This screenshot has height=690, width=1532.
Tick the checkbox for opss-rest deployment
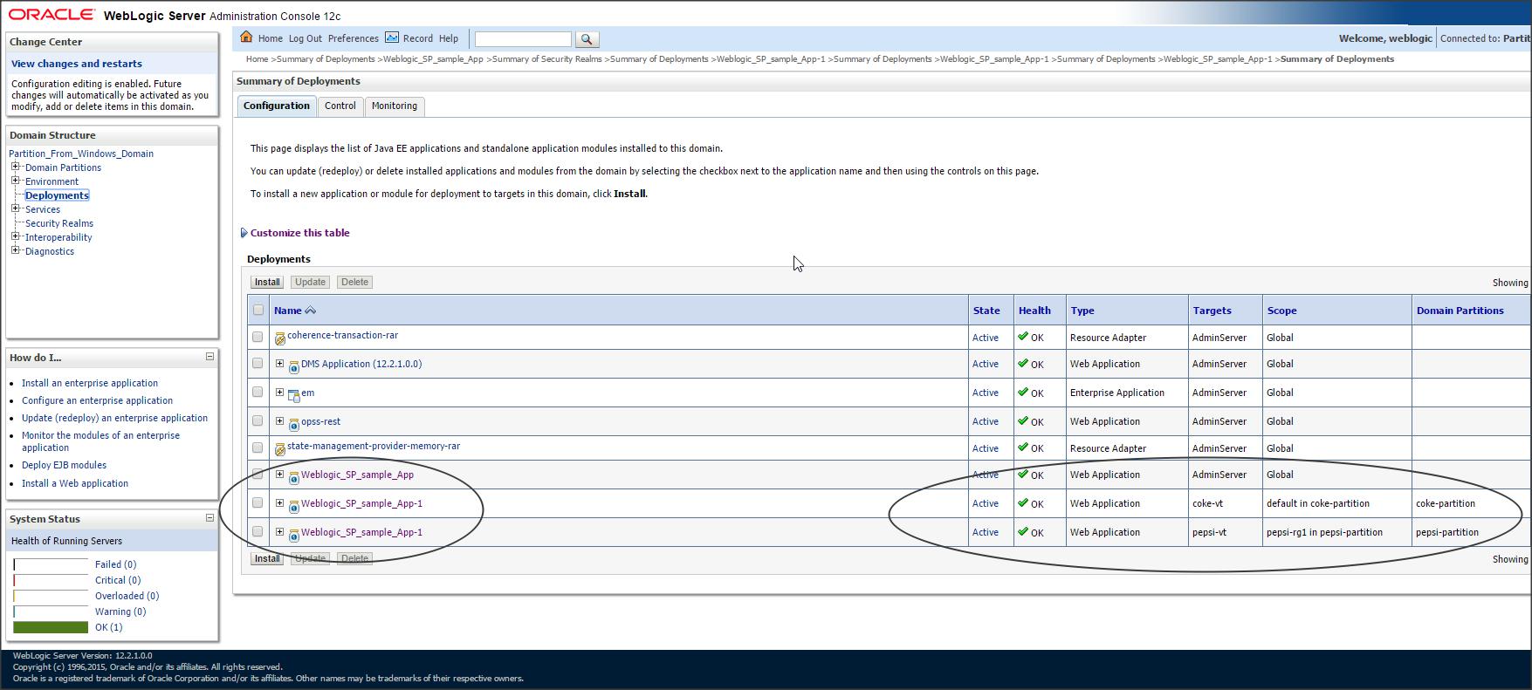258,420
